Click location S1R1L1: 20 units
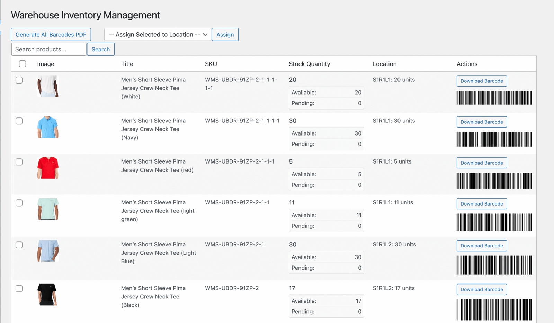 [394, 80]
